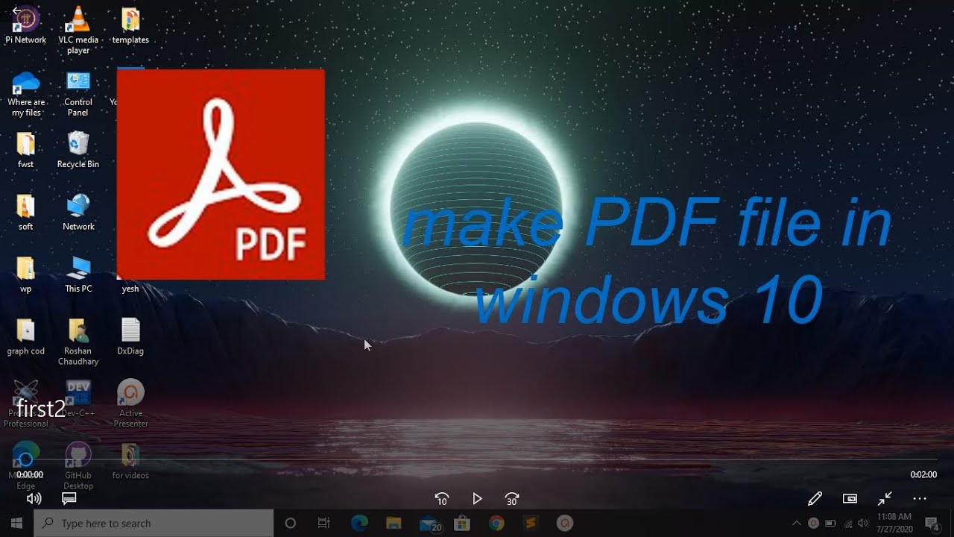Go back with the top-left arrow

(x=17, y=10)
